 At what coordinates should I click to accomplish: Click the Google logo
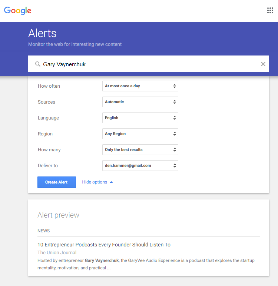(17, 11)
